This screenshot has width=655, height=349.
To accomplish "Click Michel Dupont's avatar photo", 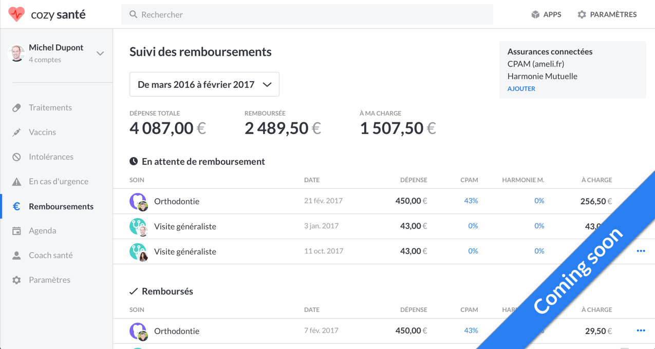I will pyautogui.click(x=16, y=53).
